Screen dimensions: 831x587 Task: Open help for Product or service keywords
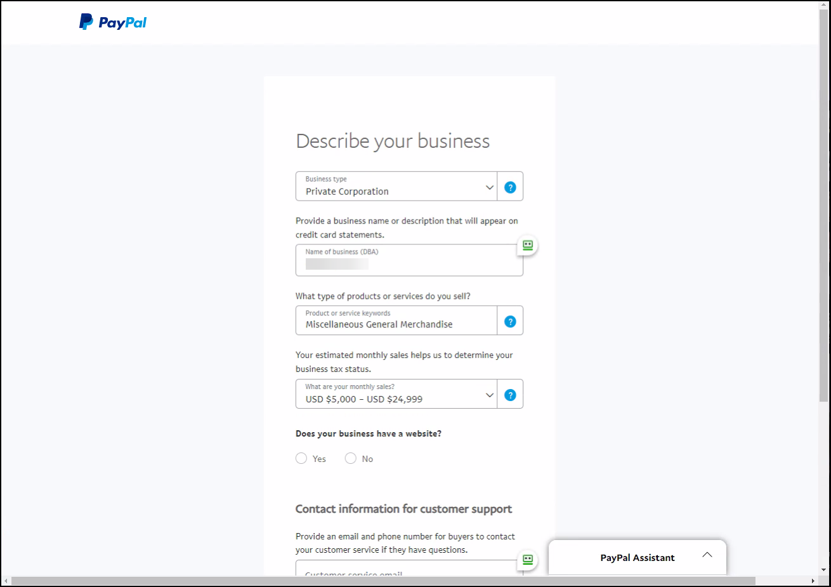point(510,322)
